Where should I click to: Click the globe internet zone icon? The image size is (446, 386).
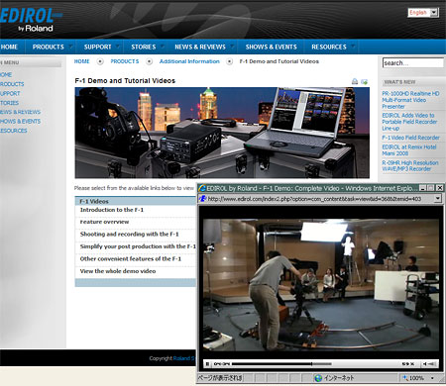(x=318, y=378)
